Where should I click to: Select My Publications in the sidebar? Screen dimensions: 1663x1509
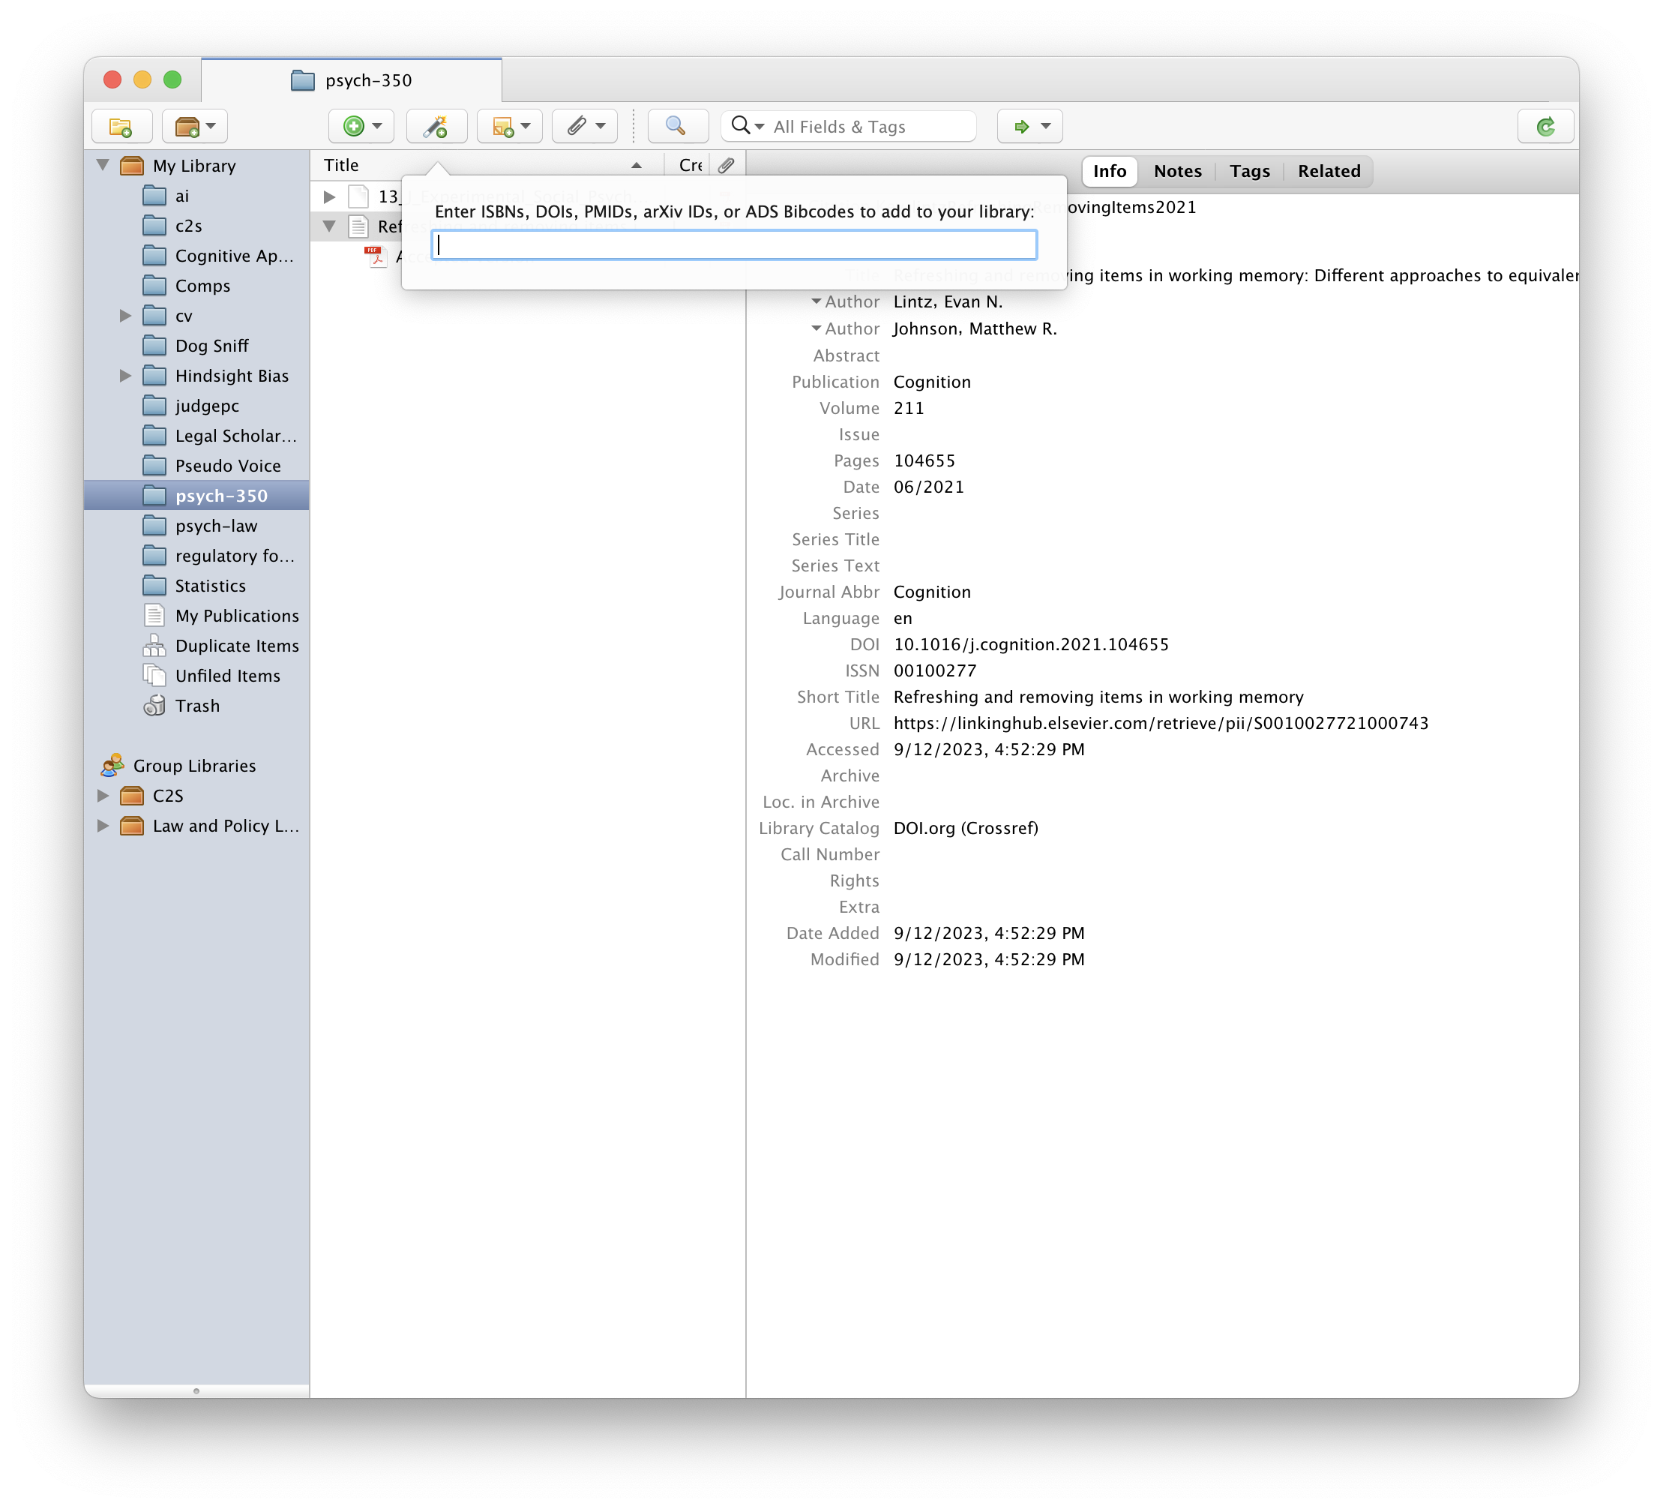[x=237, y=616]
